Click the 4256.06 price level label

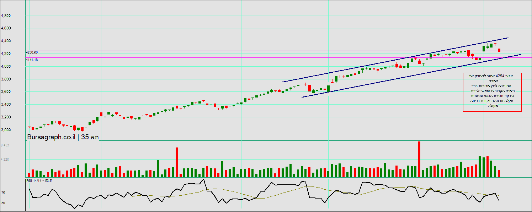[32, 52]
